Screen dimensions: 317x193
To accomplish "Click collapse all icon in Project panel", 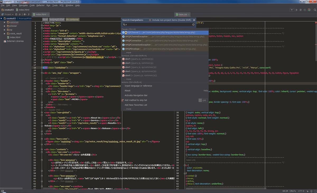I will pyautogui.click(x=20, y=14).
